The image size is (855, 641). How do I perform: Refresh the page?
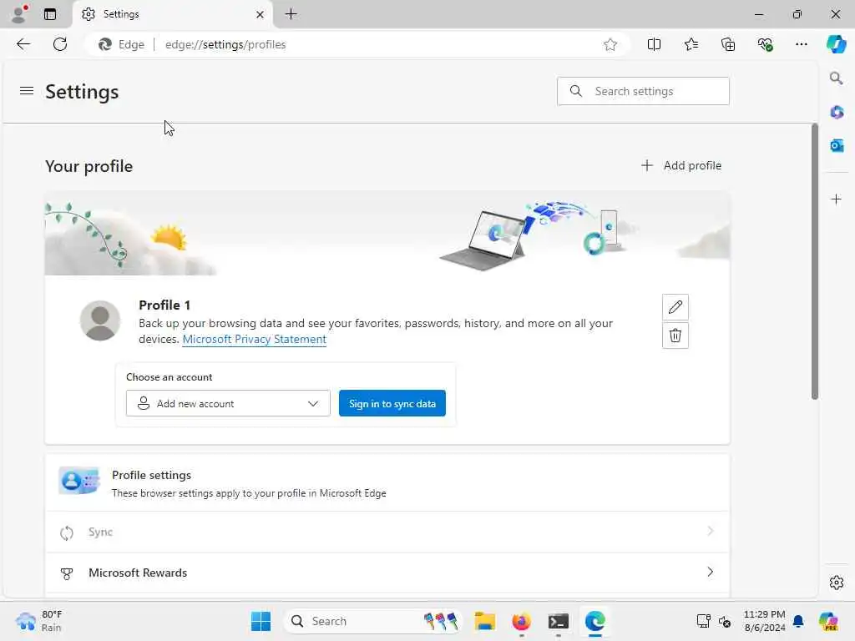60,44
